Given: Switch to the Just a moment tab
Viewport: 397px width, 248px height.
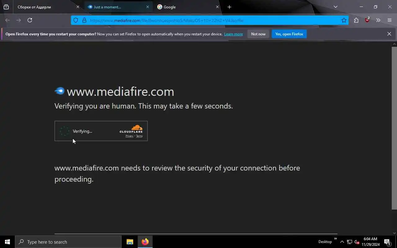Looking at the screenshot, I should point(118,7).
